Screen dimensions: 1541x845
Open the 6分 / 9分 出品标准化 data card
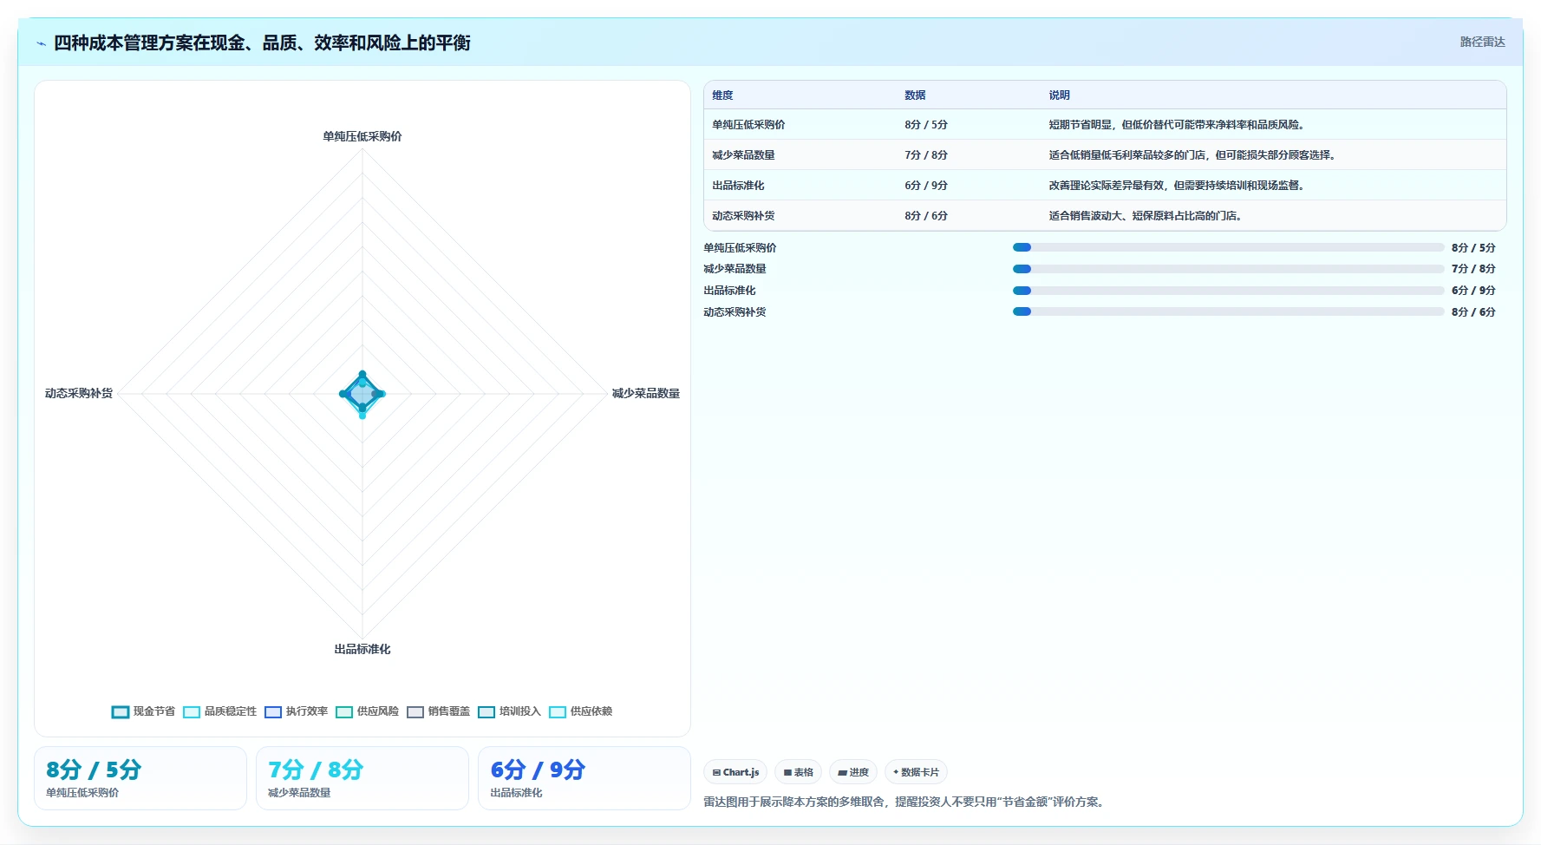pyautogui.click(x=584, y=778)
